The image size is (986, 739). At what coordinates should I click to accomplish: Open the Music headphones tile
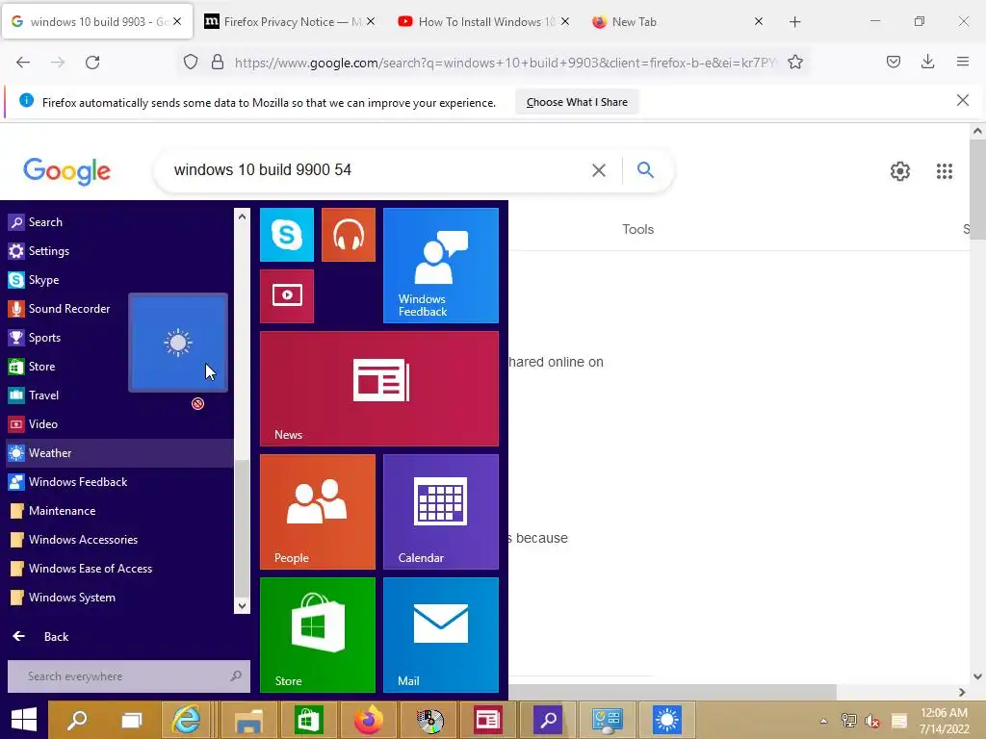[349, 235]
